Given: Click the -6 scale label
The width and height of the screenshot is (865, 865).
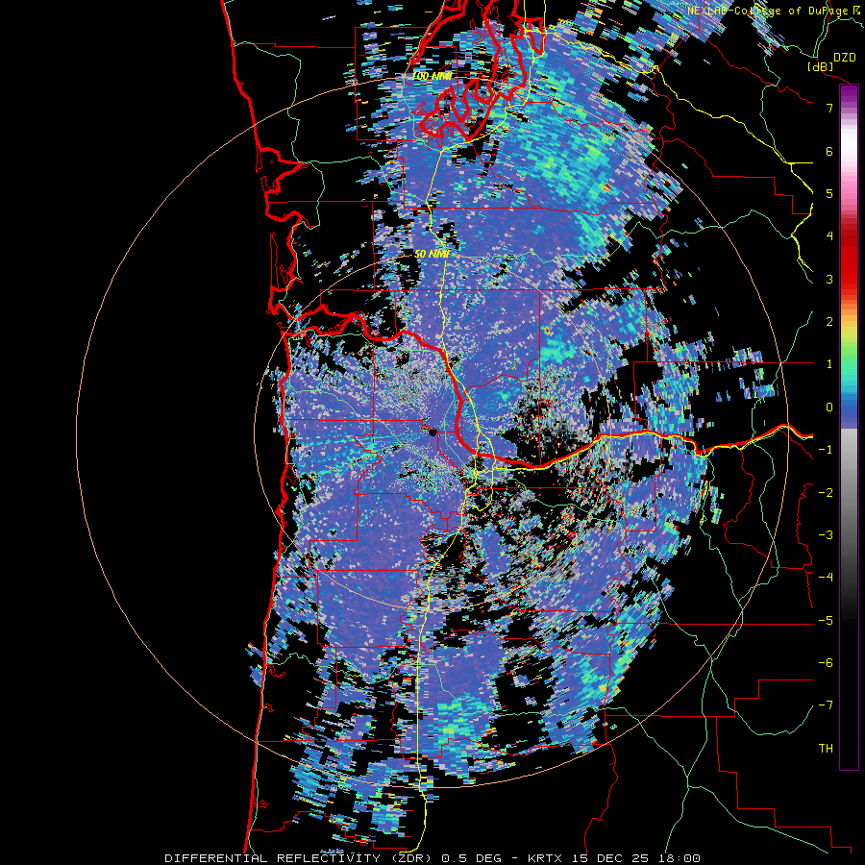Looking at the screenshot, I should coord(826,663).
